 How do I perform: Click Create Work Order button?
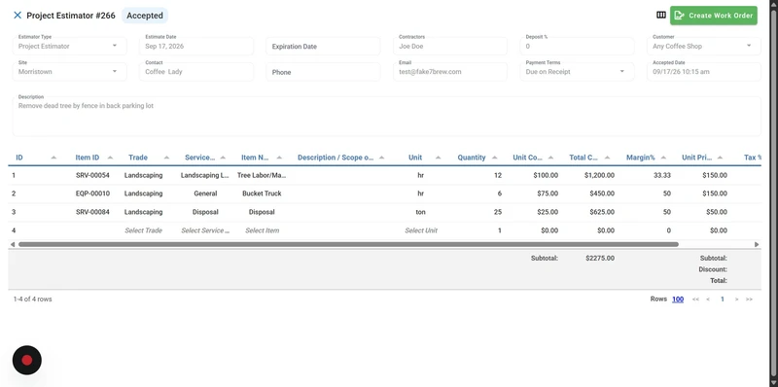(714, 16)
